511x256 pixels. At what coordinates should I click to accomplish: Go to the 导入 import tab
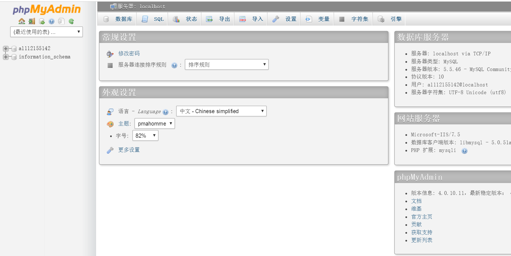point(251,19)
